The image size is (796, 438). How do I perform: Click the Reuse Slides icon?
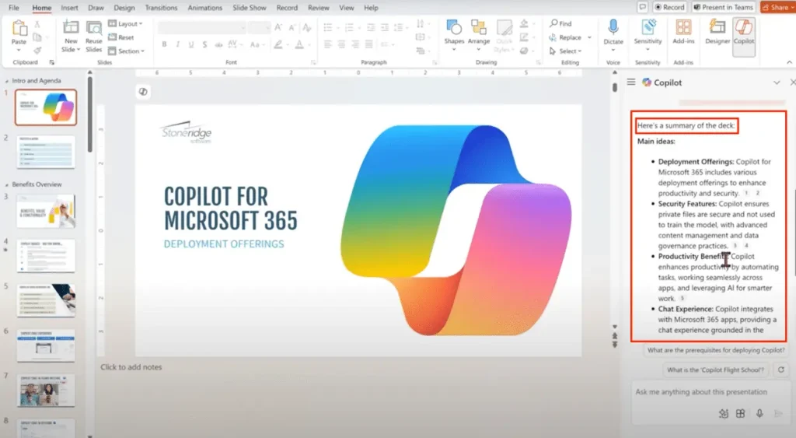tap(94, 34)
